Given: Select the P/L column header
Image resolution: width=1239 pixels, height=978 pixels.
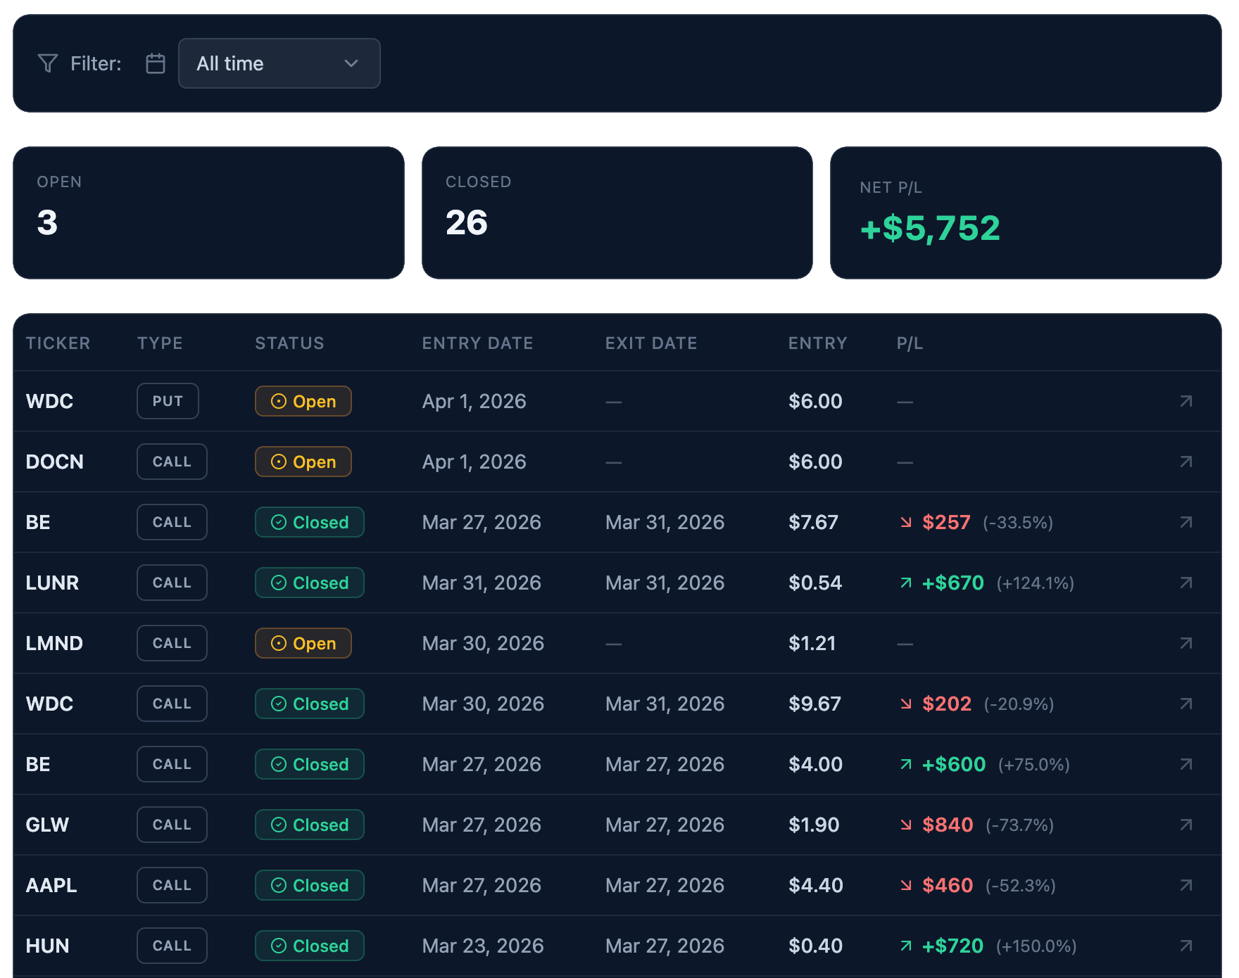Looking at the screenshot, I should [909, 343].
